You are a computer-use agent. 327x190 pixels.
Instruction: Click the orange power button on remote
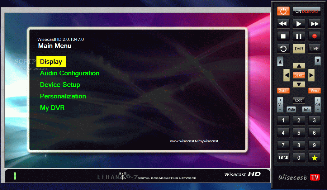(x=283, y=11)
